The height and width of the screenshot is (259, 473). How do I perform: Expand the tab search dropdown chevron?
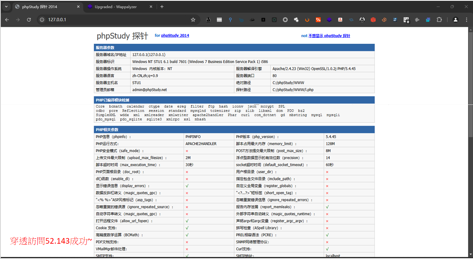pos(6,7)
